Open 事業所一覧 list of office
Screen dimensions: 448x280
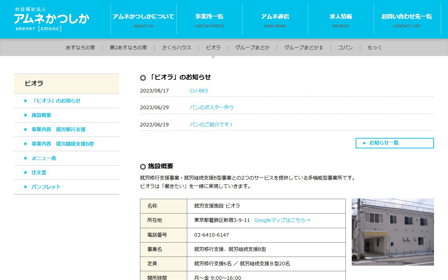pyautogui.click(x=209, y=19)
